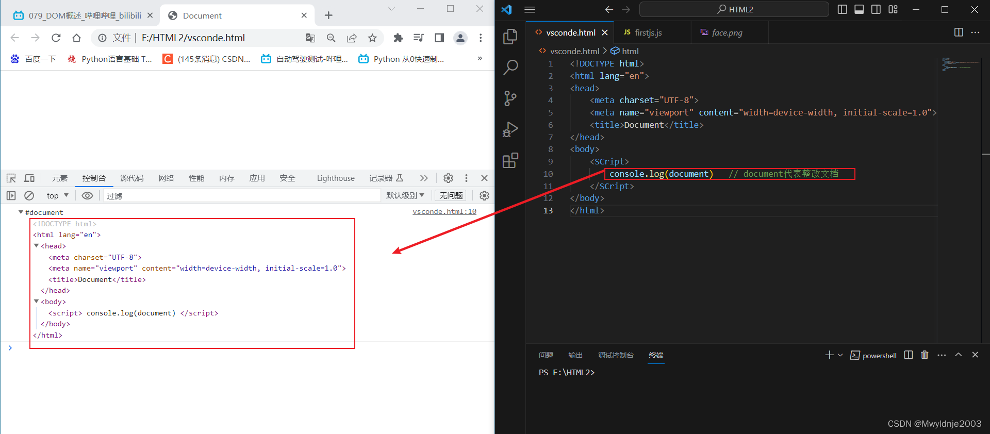Switch to the 源代码 DevTools tab

pyautogui.click(x=132, y=178)
